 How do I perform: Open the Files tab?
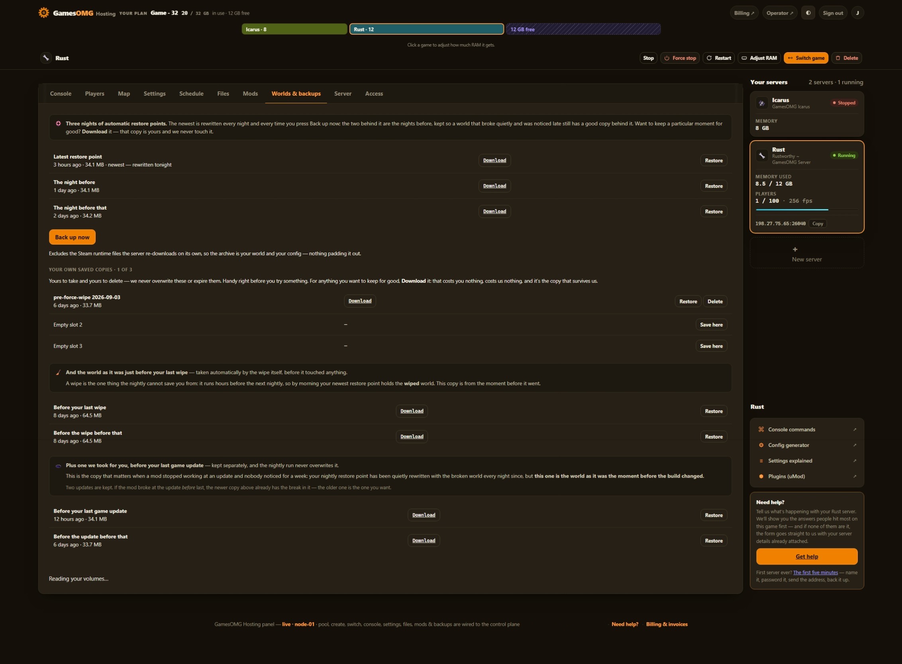pyautogui.click(x=223, y=94)
